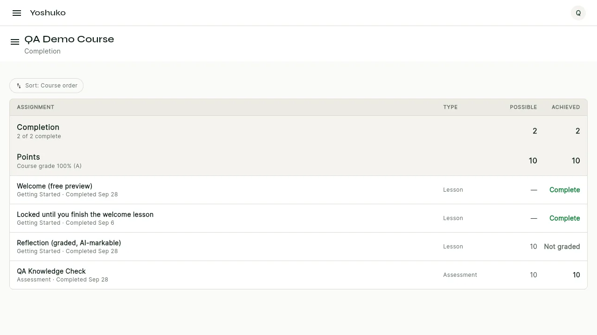Click Complete status for Welcome (free preview)

click(x=564, y=190)
